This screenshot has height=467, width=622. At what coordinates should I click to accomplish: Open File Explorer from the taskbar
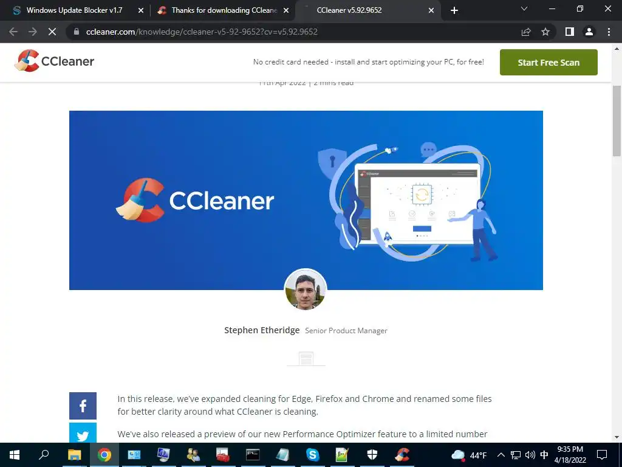[x=74, y=455]
